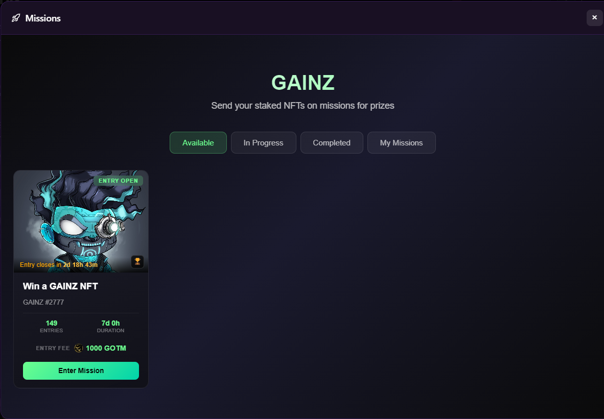Close the Missions dialog with the X
The height and width of the screenshot is (419, 604).
click(x=594, y=18)
